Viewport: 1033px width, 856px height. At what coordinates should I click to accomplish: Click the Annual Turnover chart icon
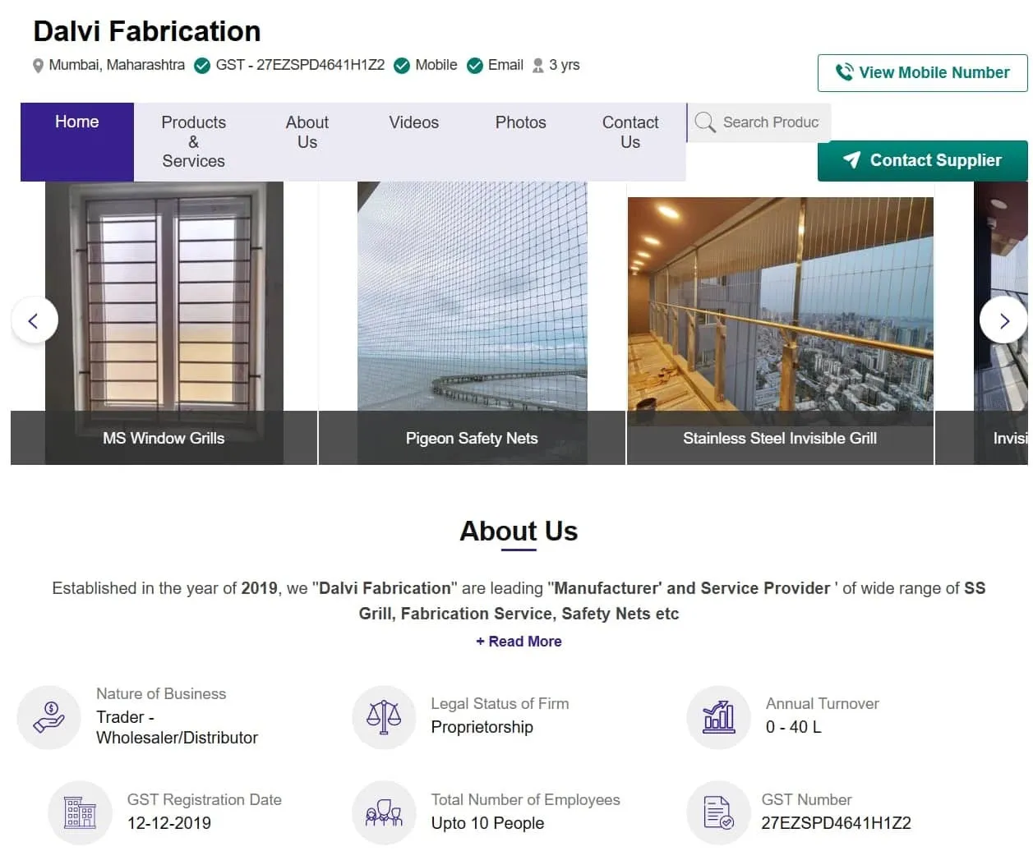[718, 717]
